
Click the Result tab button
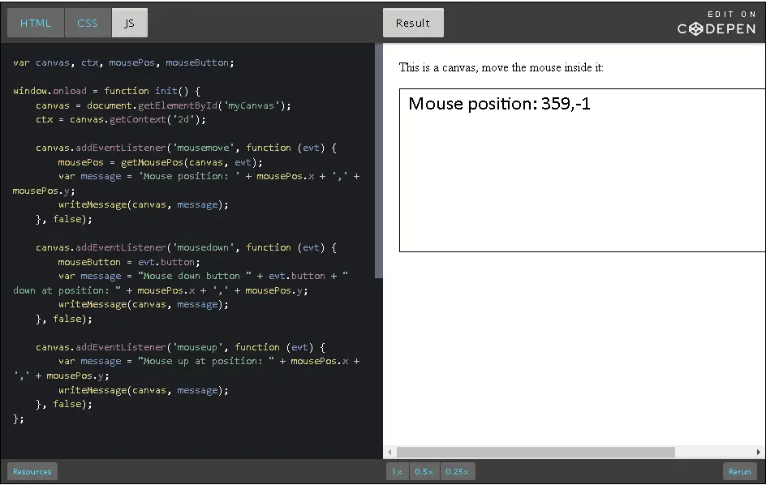point(413,23)
